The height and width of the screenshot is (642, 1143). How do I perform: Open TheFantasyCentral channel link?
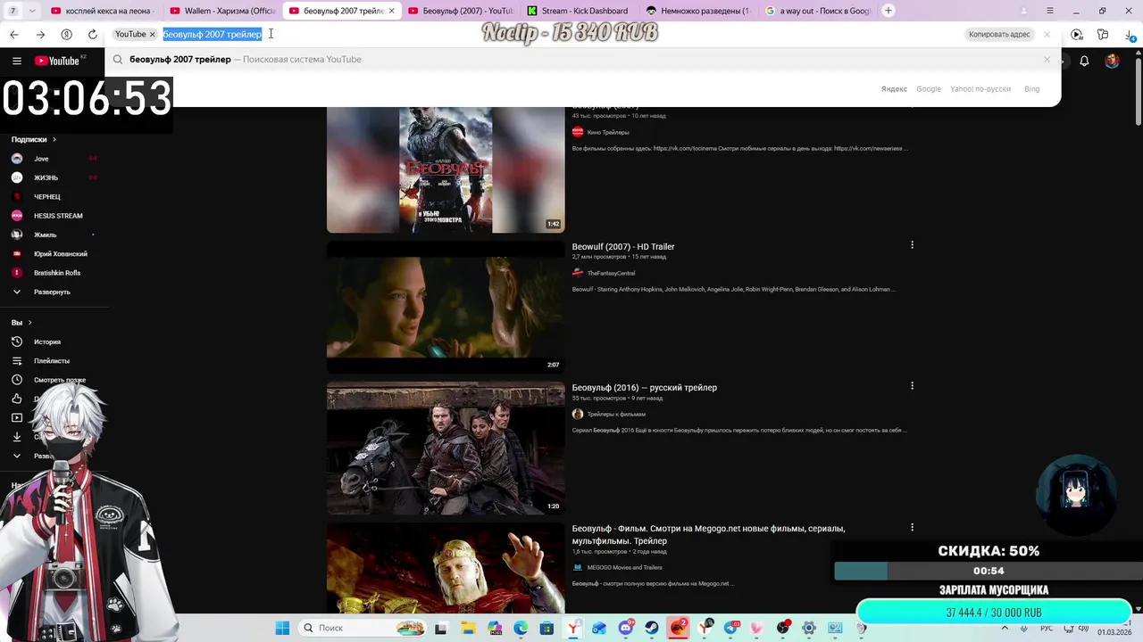pos(611,273)
